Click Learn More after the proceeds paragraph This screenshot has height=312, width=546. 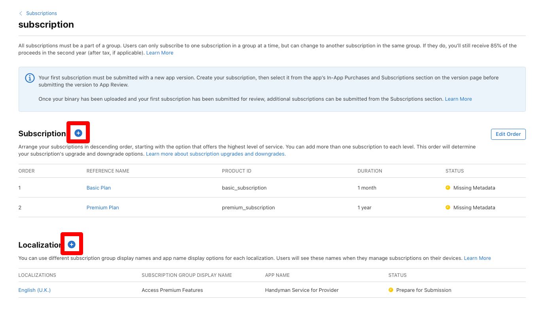[160, 53]
